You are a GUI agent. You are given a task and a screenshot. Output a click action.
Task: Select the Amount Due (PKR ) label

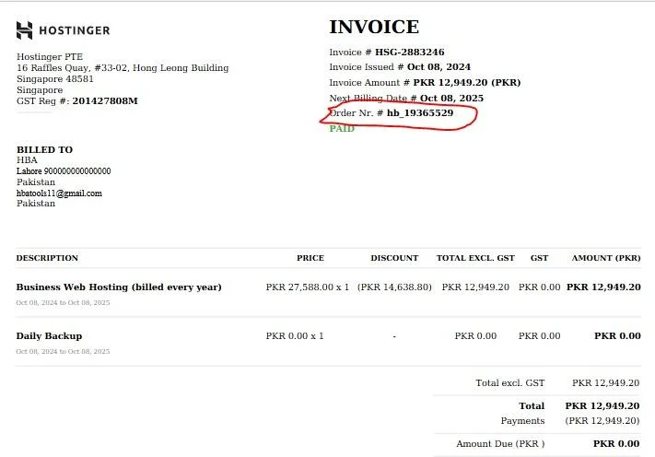click(x=500, y=444)
